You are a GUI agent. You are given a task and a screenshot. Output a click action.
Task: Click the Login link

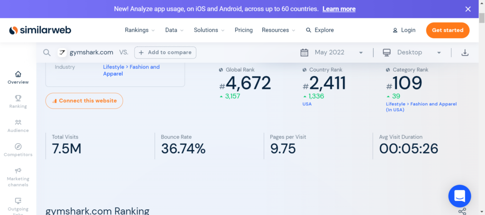click(404, 30)
